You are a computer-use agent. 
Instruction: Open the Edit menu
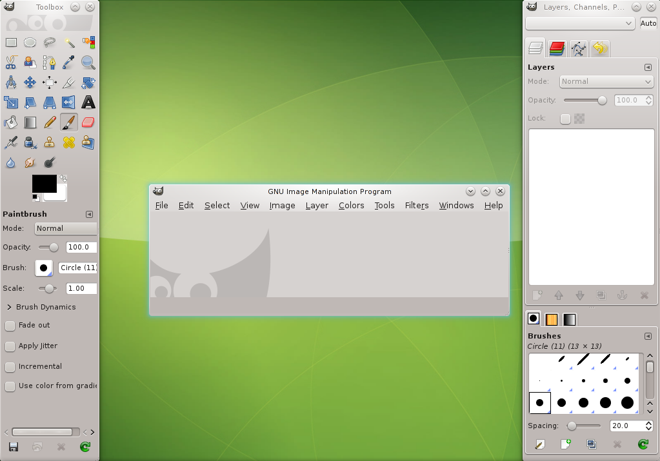point(186,205)
